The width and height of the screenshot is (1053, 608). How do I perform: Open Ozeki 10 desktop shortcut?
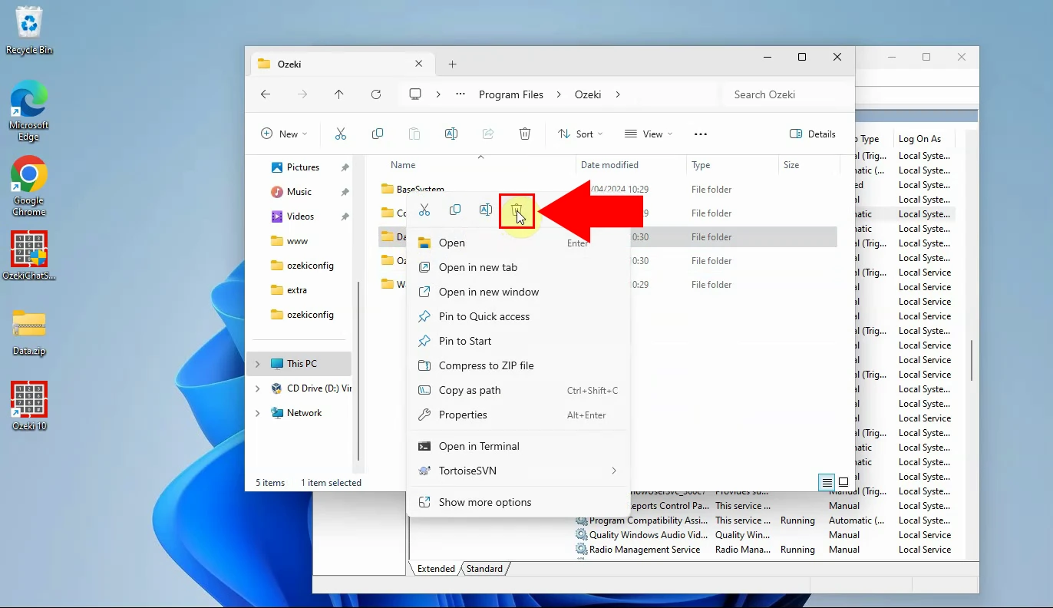click(x=29, y=406)
